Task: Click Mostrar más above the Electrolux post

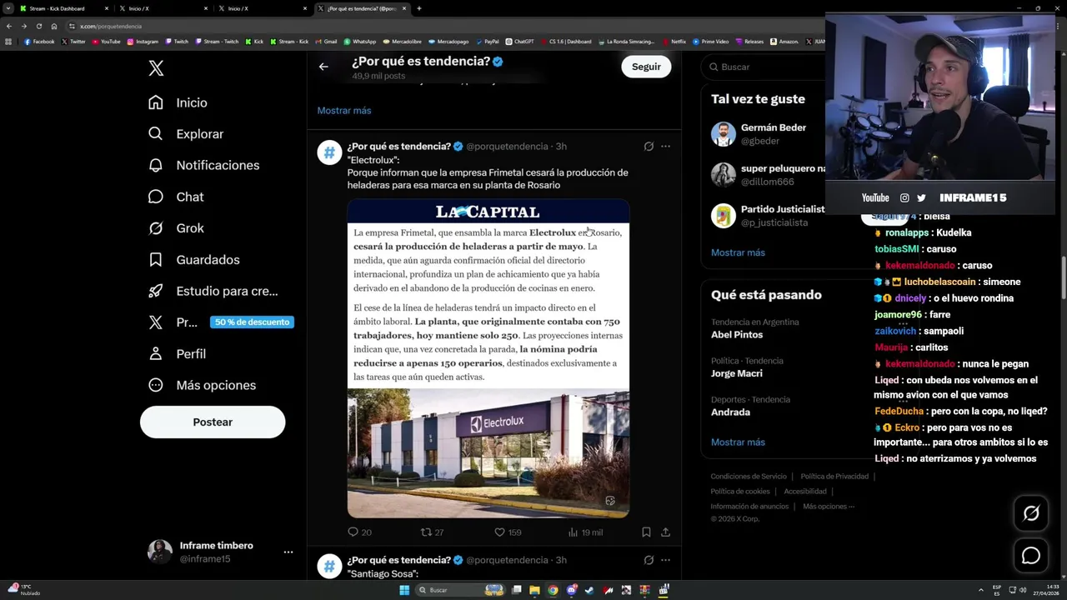Action: tap(344, 111)
